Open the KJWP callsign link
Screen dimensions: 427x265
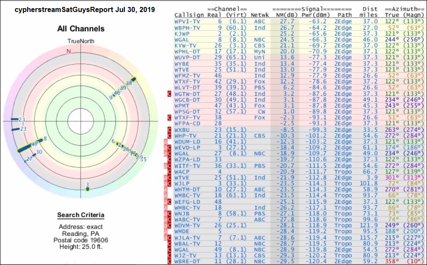click(182, 34)
